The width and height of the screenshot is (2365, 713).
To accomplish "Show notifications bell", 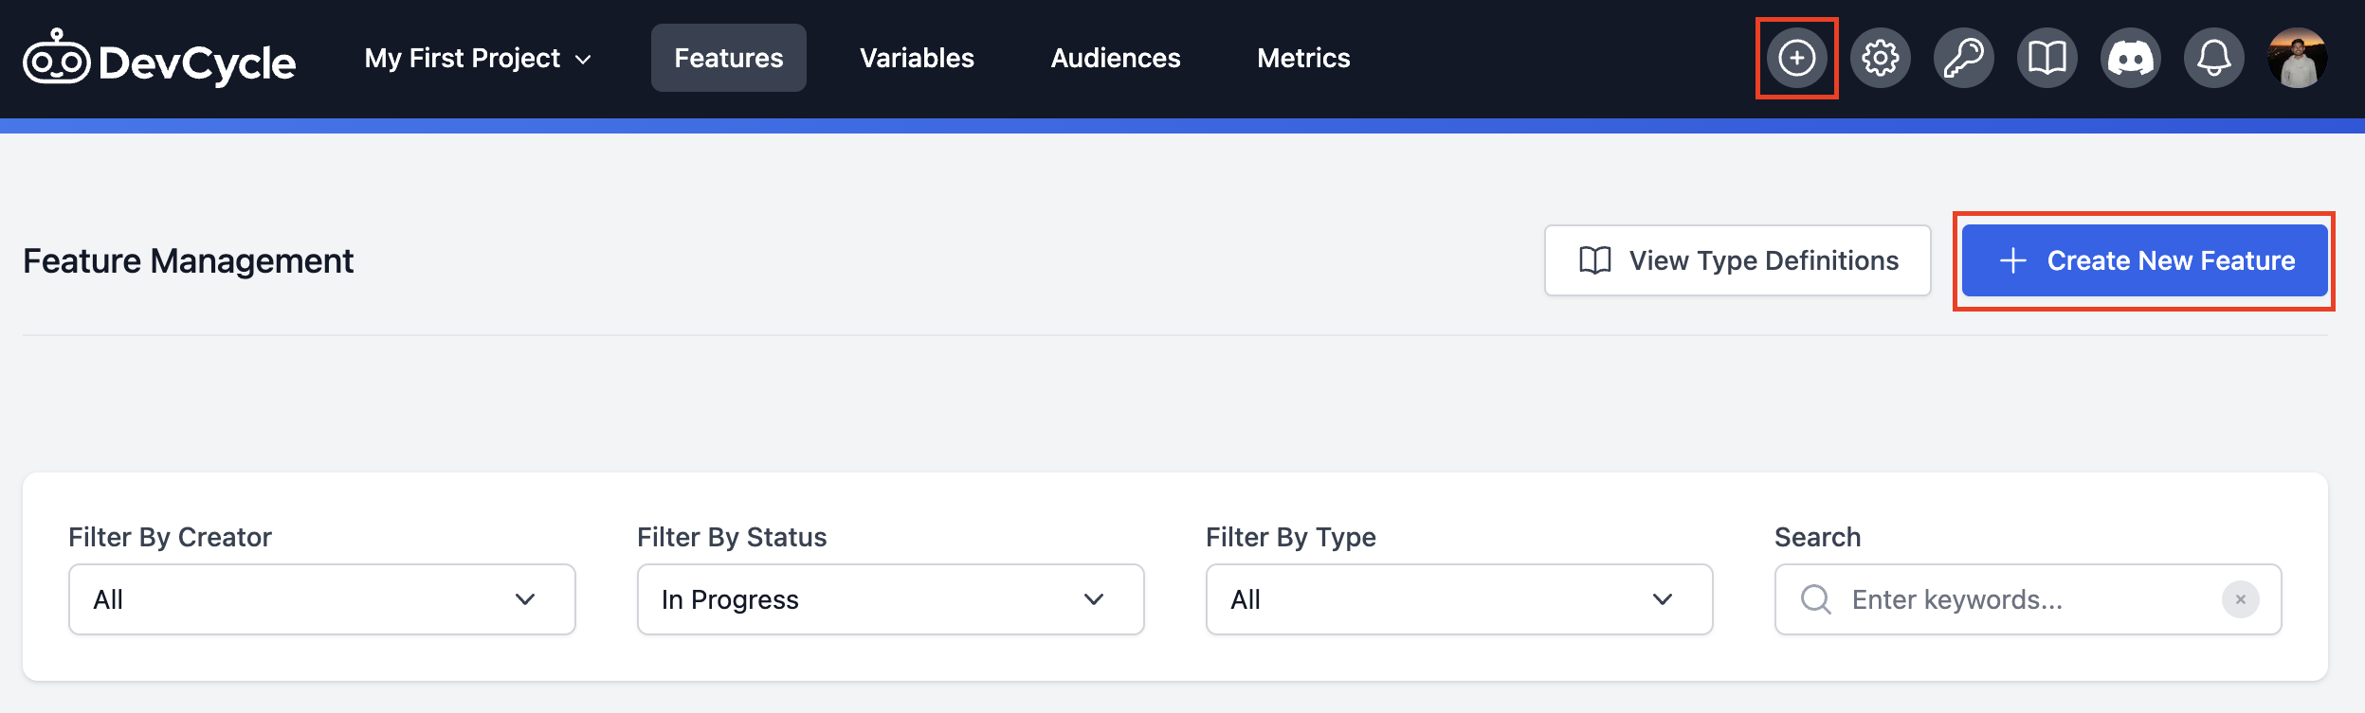I will (2213, 59).
